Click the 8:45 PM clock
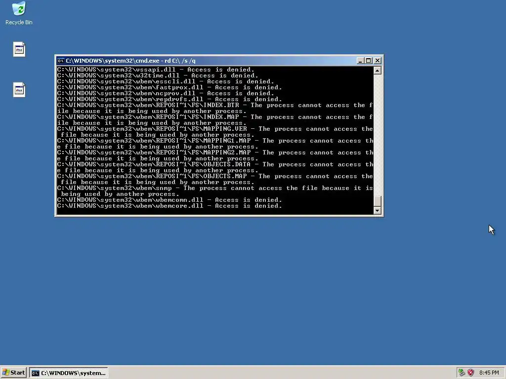 [x=489, y=373]
